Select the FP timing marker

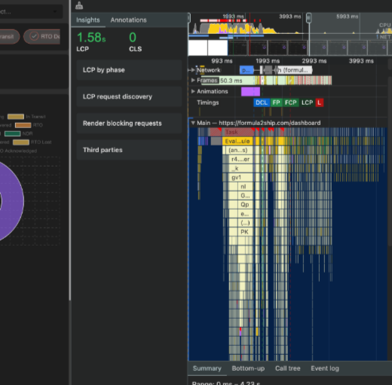(276, 102)
